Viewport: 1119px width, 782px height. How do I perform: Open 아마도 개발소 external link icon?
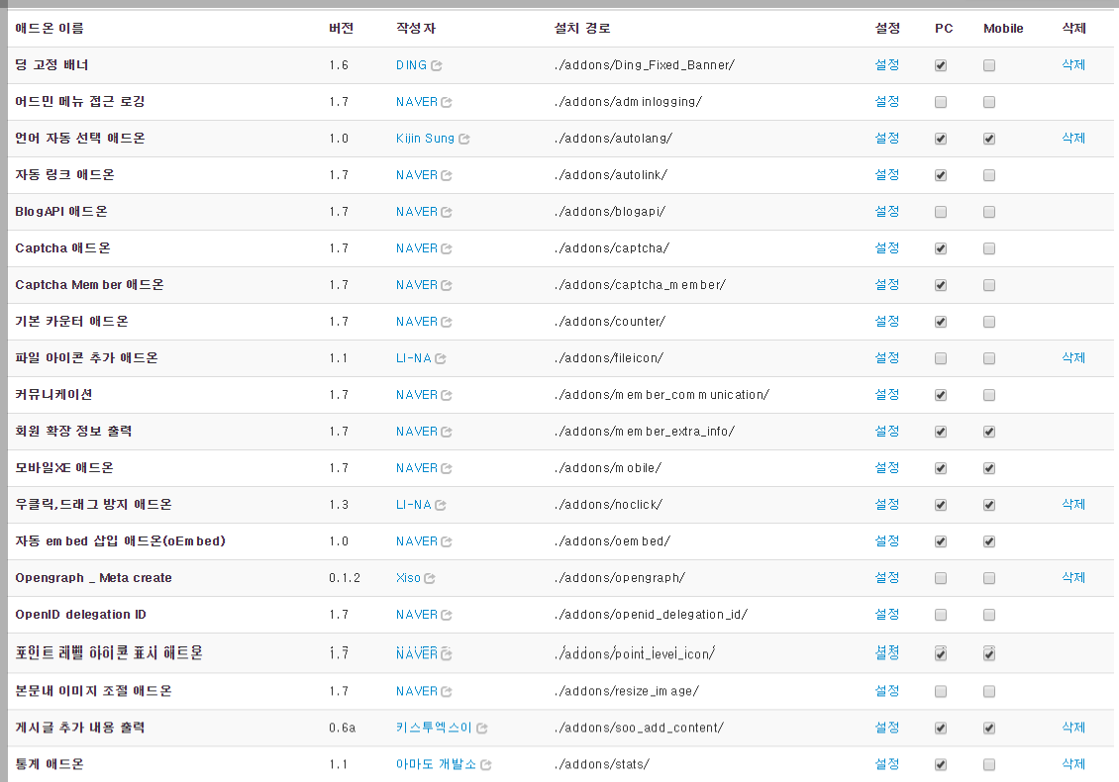(484, 764)
